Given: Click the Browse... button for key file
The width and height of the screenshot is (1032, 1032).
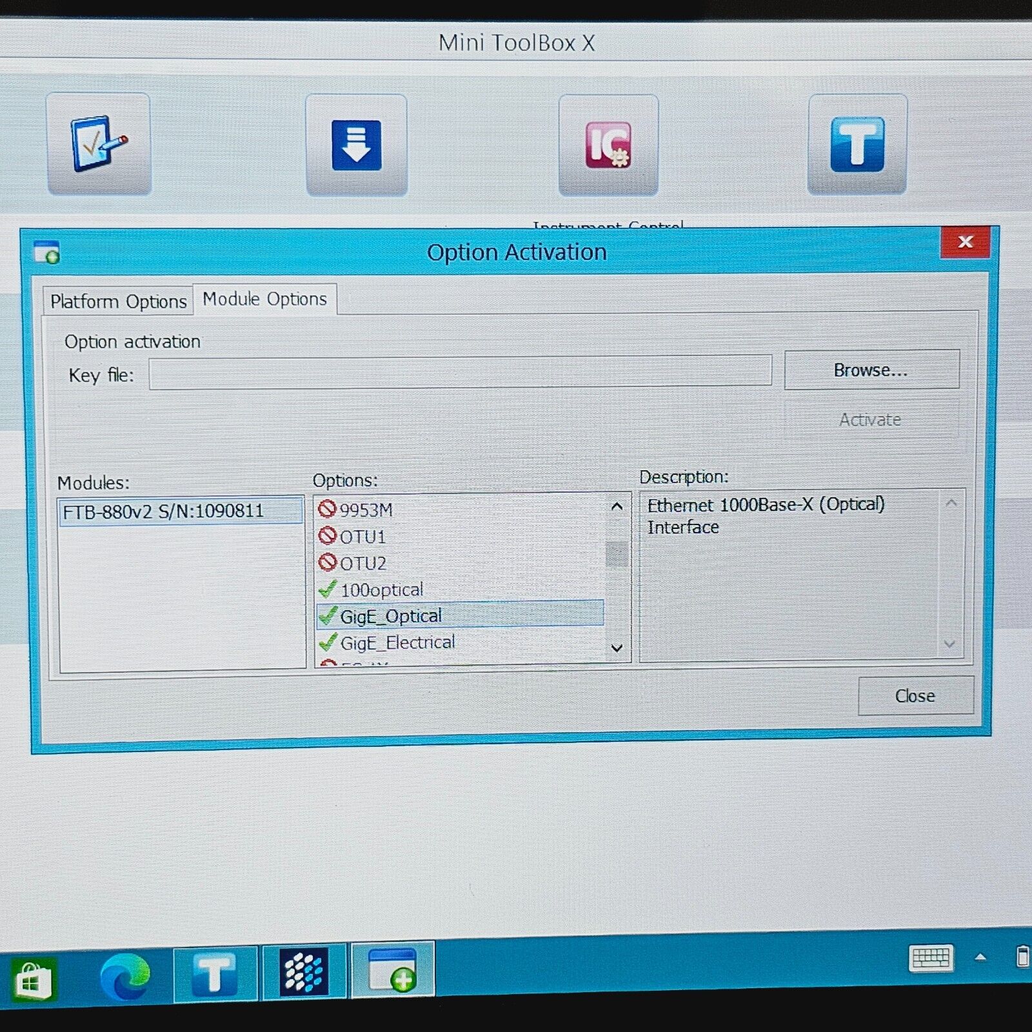Looking at the screenshot, I should 871,370.
